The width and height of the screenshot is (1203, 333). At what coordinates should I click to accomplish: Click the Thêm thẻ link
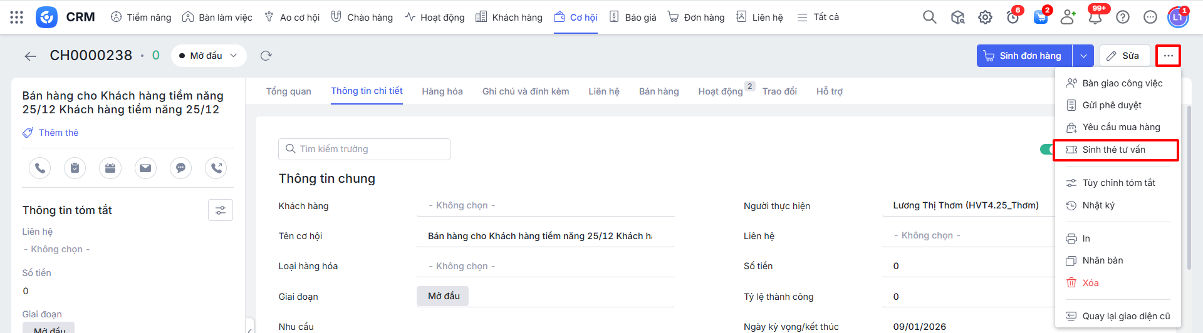tap(58, 133)
